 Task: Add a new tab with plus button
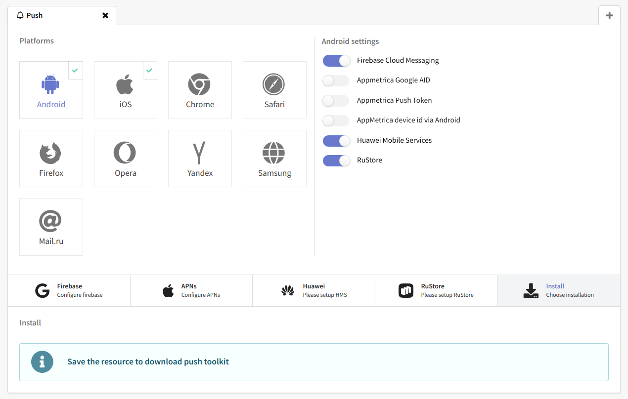(x=609, y=15)
